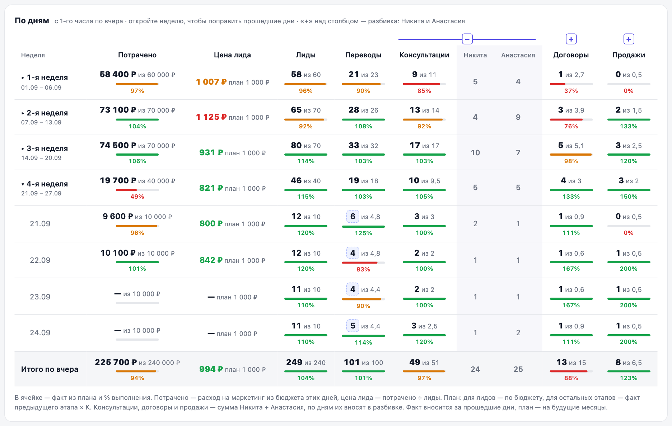This screenshot has height=426, width=672.
Task: Click the Никита sub-column header
Action: point(475,55)
